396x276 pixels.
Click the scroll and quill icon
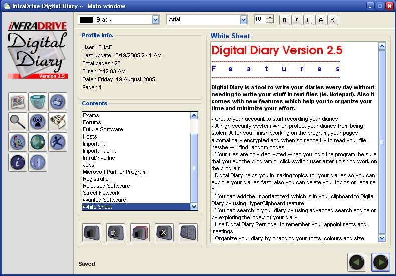(x=58, y=122)
